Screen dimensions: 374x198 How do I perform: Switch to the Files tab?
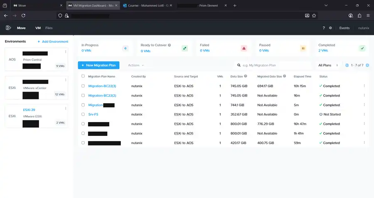coord(49,28)
